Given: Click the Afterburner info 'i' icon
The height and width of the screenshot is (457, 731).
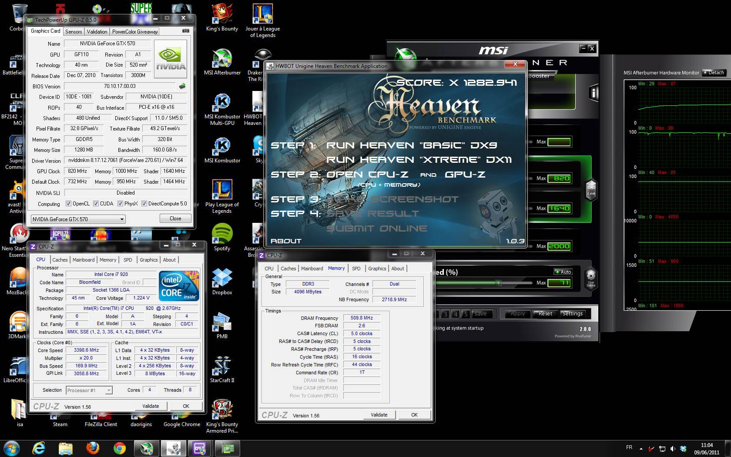Looking at the screenshot, I should pos(594,93).
